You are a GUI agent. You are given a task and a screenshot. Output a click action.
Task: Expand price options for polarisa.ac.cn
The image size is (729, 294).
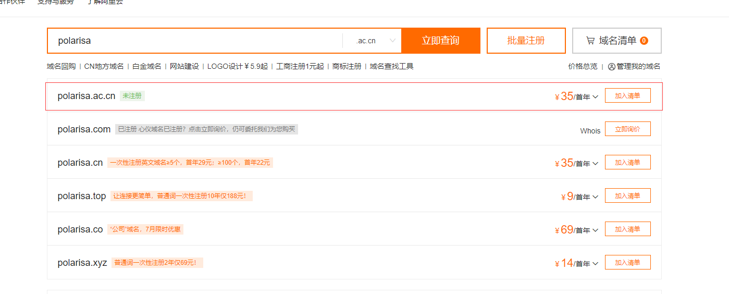tap(595, 97)
